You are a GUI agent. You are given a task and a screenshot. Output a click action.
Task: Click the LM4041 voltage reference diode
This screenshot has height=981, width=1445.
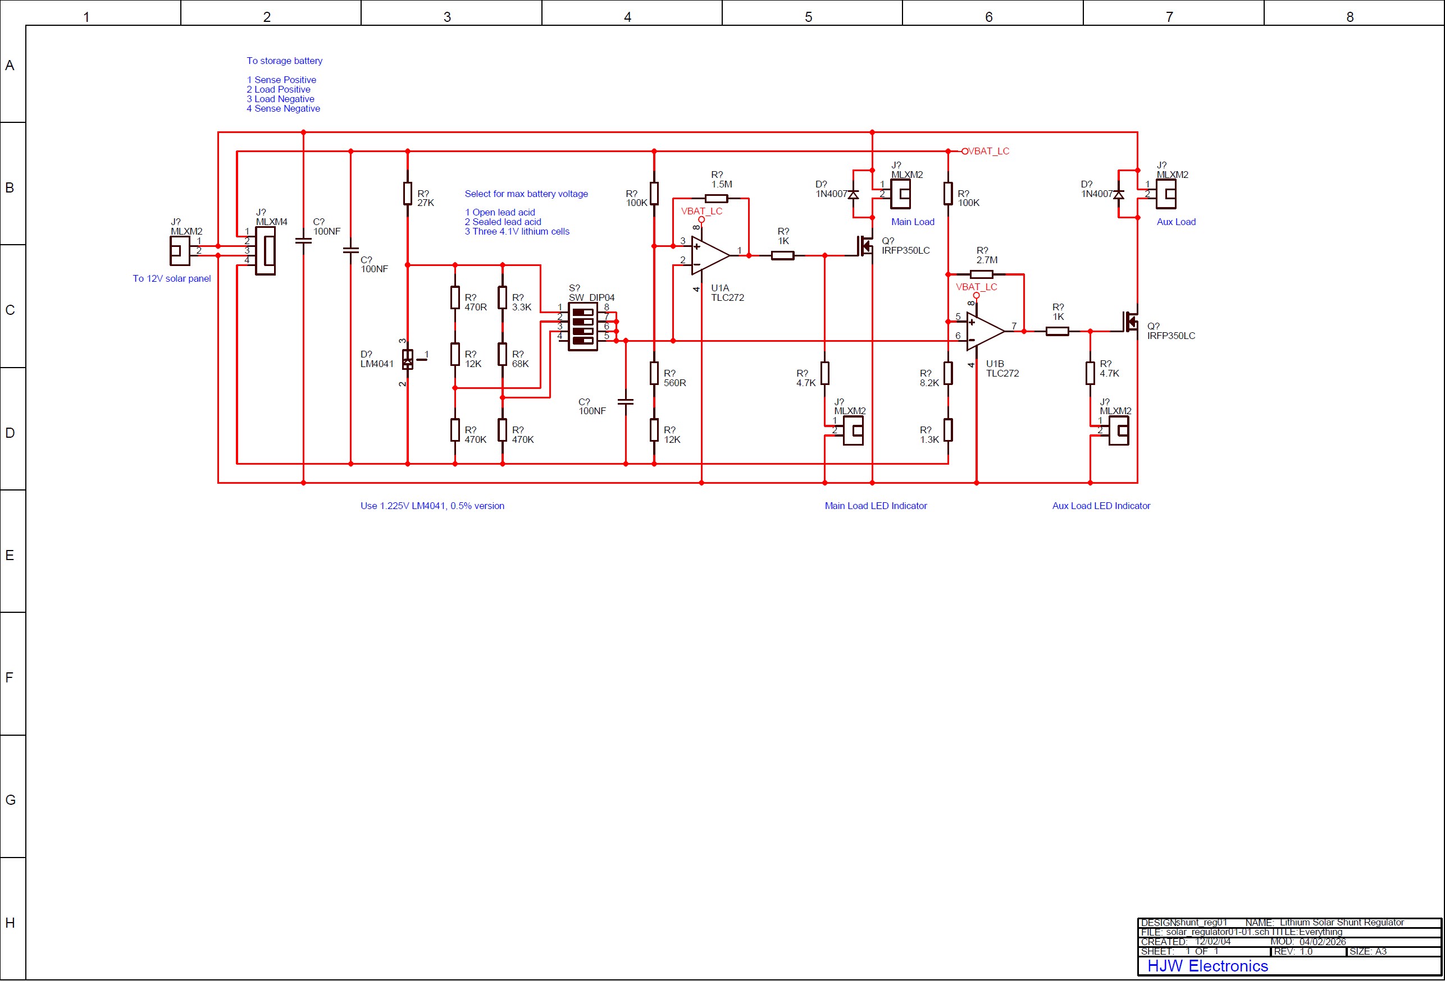407,360
